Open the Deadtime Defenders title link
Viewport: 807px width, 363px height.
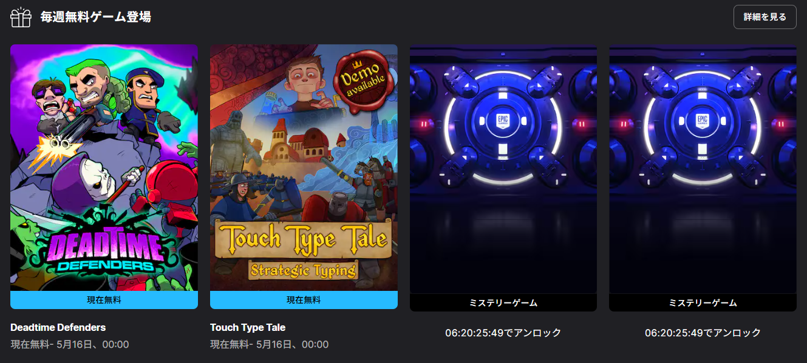tap(58, 327)
